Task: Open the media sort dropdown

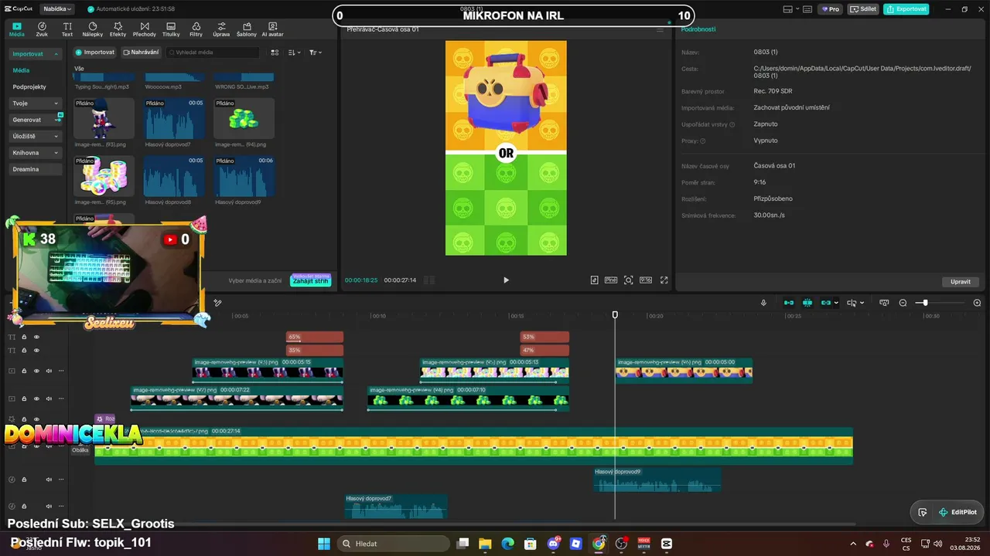Action: (x=294, y=53)
